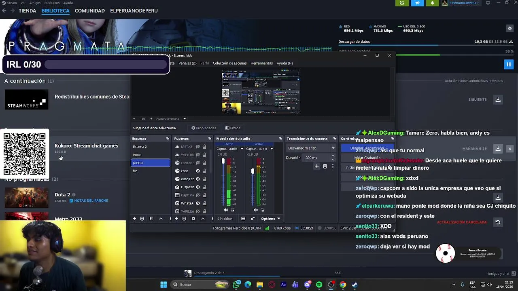518x291 pixels.
Task: Zoom out the OBS preview with the minus icon
Action: (x=135, y=118)
